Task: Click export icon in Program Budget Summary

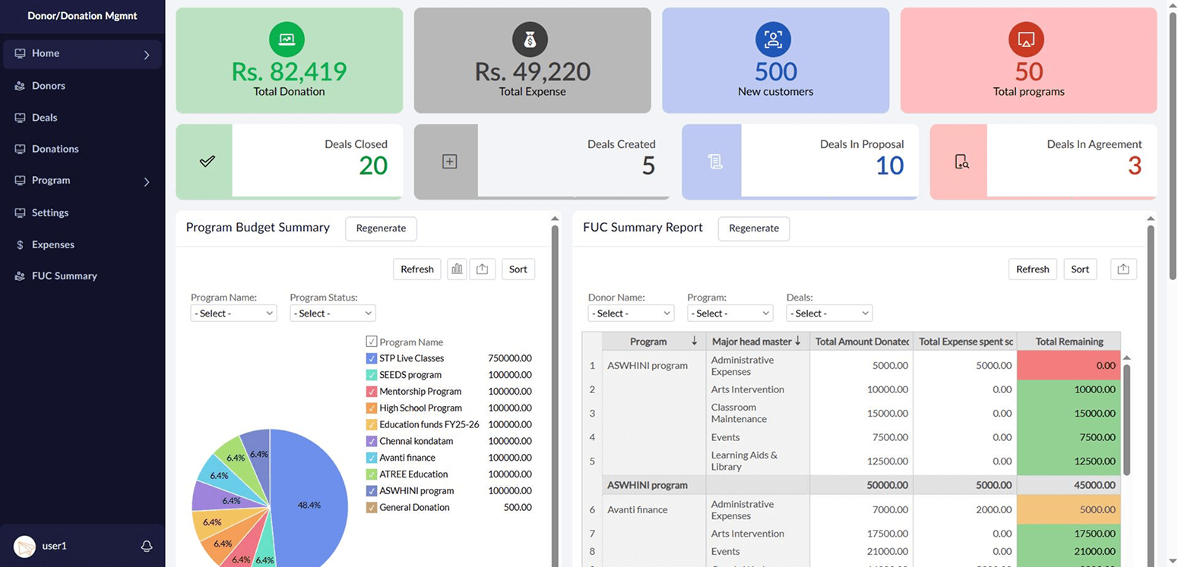Action: pyautogui.click(x=483, y=269)
